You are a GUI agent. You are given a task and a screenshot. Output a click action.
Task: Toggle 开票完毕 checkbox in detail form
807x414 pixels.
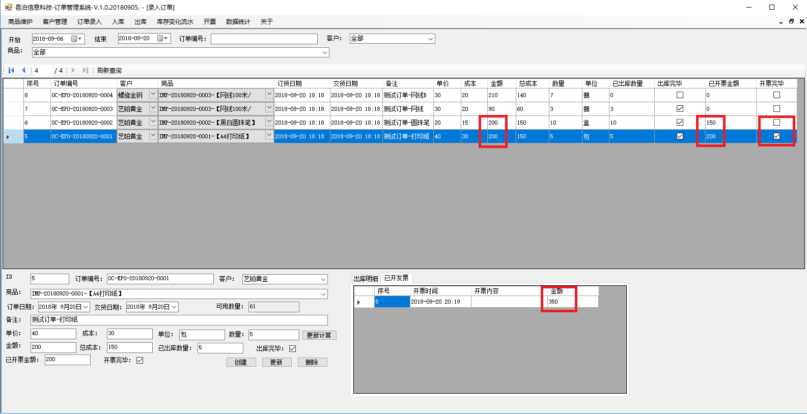pos(140,360)
